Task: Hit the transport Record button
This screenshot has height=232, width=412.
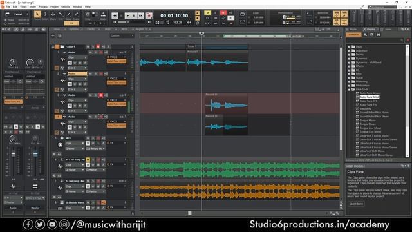Action: (x=149, y=15)
